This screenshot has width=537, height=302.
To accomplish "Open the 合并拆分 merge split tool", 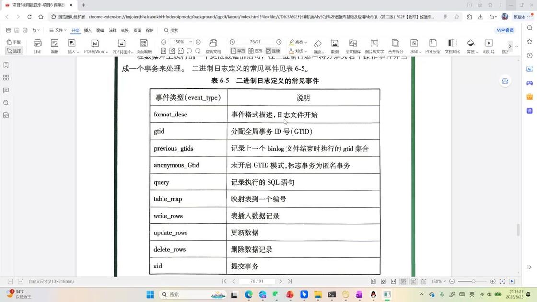I will (396, 46).
